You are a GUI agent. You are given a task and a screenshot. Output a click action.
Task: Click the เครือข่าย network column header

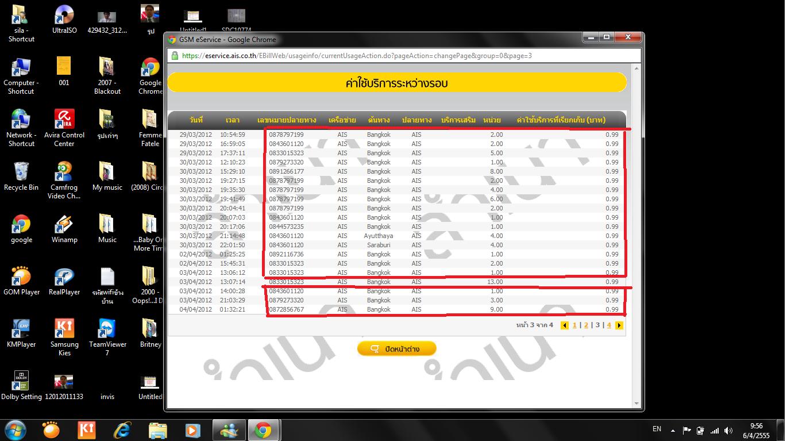pos(342,120)
